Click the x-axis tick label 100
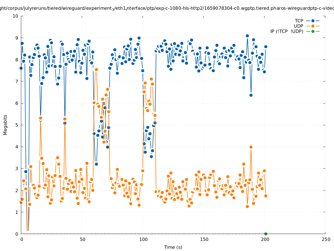The height and width of the screenshot is (251, 334). point(143,239)
